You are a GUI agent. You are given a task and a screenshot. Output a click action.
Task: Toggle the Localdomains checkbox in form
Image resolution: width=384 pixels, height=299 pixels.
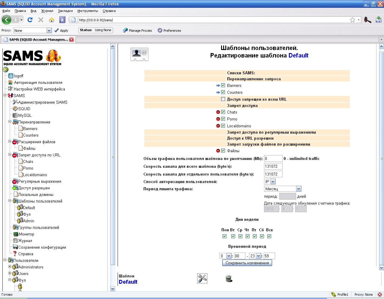pos(223,126)
